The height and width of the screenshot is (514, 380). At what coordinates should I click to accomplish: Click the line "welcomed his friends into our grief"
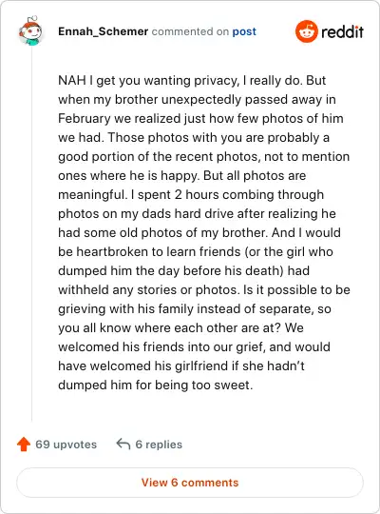pos(194,346)
